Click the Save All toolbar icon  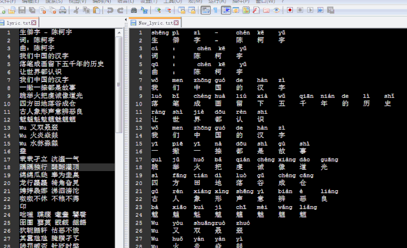point(32,10)
